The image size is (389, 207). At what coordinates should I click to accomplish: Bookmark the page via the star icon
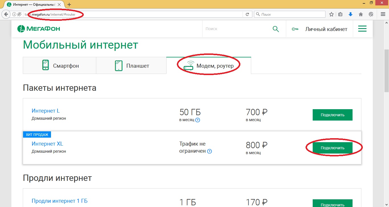(331, 14)
